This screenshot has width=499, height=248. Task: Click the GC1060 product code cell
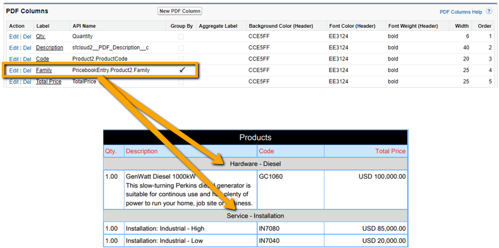point(290,189)
